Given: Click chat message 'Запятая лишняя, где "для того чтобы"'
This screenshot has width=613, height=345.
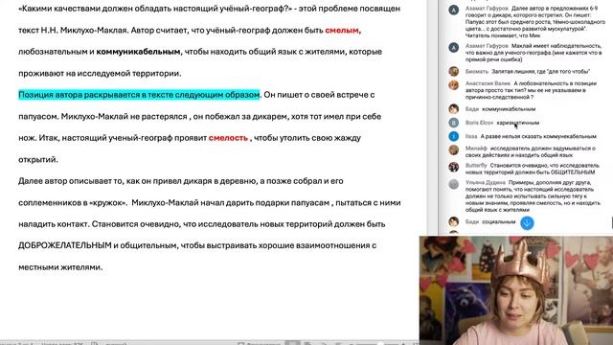Looking at the screenshot, I should [x=540, y=72].
